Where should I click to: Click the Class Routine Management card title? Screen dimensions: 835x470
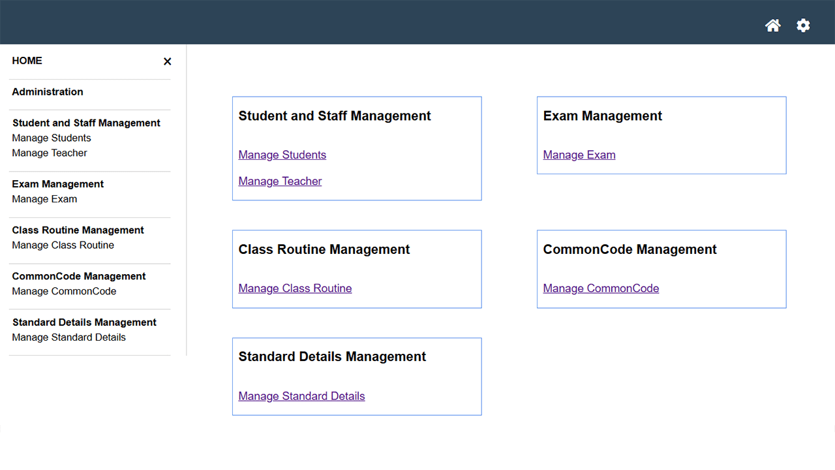(x=324, y=249)
